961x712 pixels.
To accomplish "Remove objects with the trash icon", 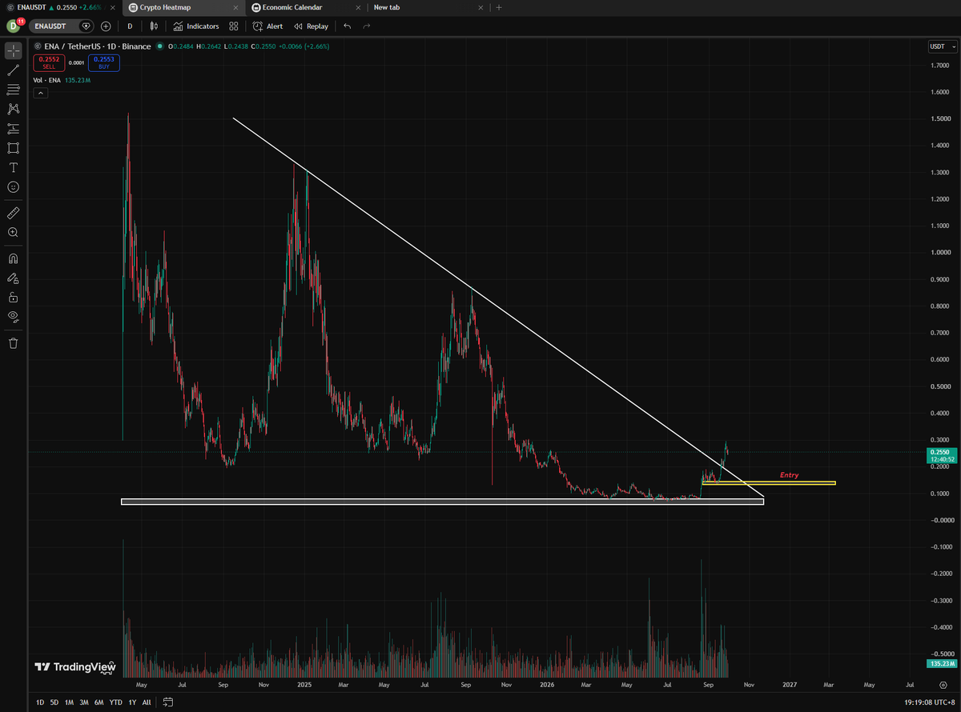I will click(13, 343).
